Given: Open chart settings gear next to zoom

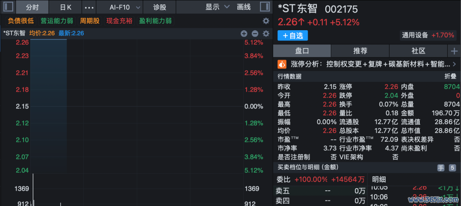Looking at the screenshot, I should pos(266,33).
